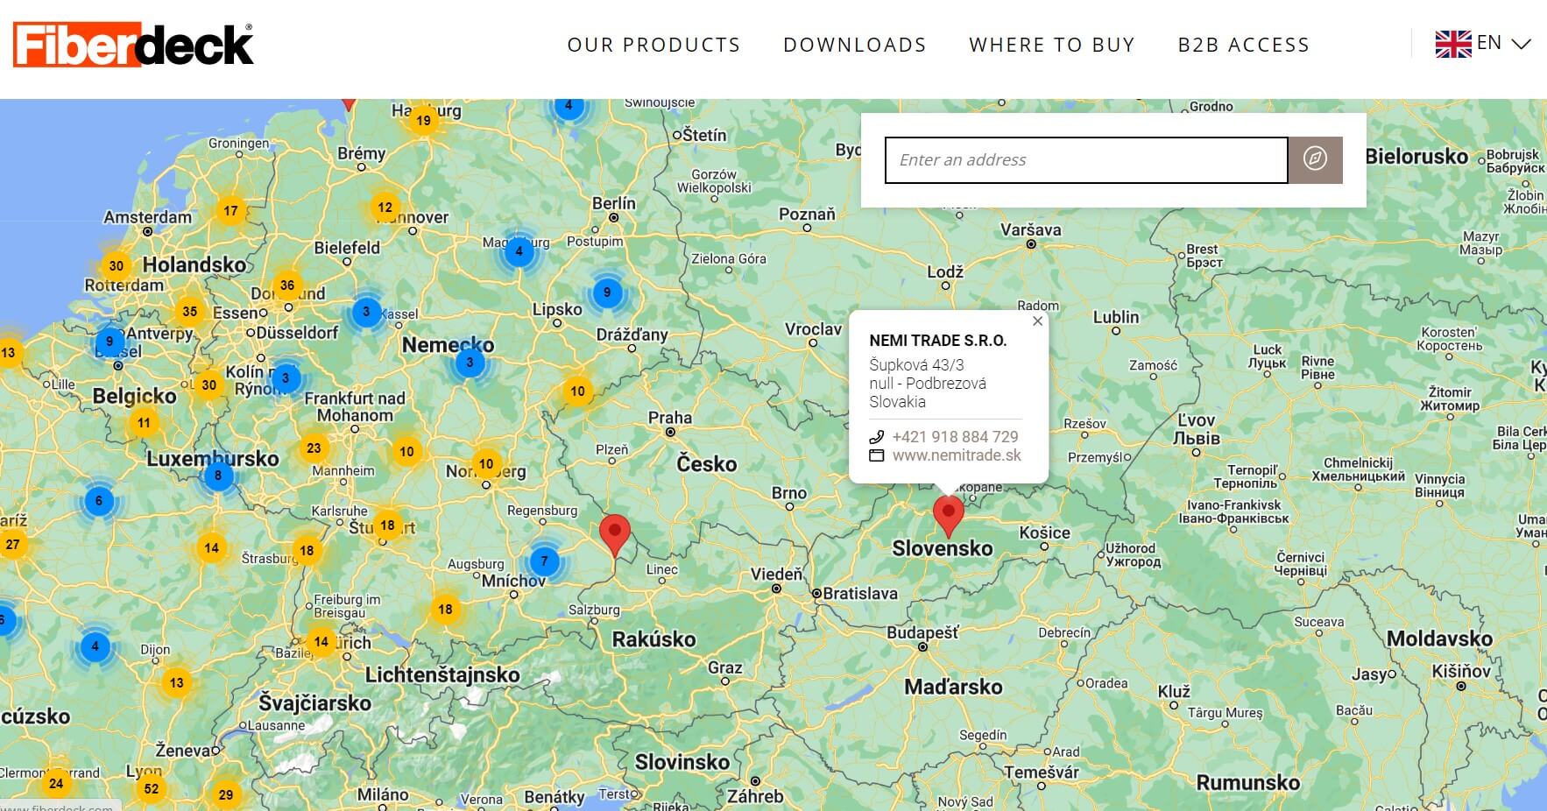The height and width of the screenshot is (811, 1547).
Task: Click the UK flag language icon
Action: point(1453,44)
